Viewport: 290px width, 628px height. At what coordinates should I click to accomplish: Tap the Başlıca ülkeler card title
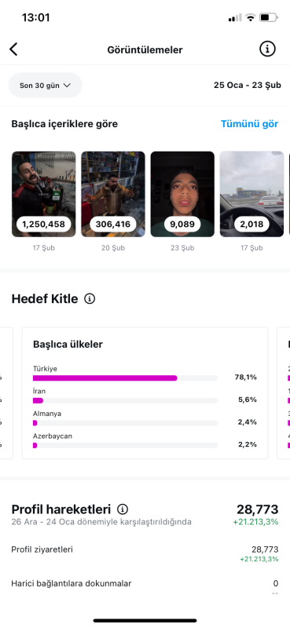click(x=68, y=345)
